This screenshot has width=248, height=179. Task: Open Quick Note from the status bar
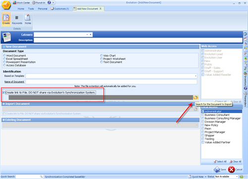[x=196, y=177]
